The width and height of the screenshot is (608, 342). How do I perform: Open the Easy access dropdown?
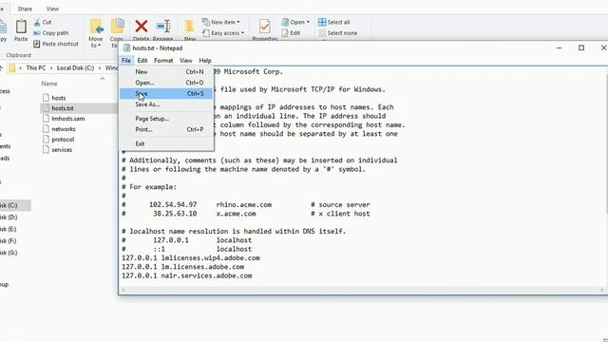(223, 33)
